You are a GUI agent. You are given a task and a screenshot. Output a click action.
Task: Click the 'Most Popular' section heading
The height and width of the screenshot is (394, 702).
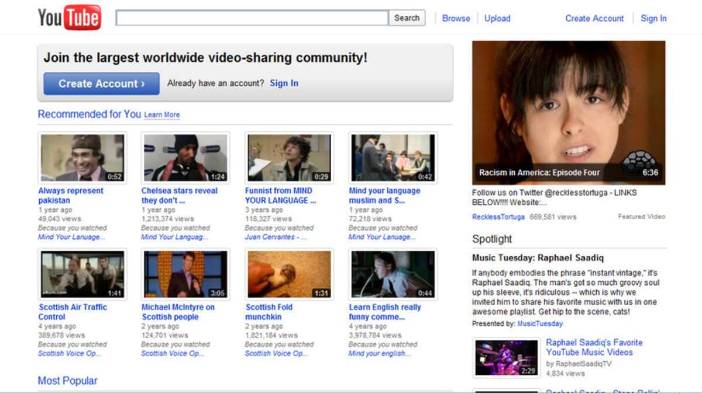(x=67, y=381)
